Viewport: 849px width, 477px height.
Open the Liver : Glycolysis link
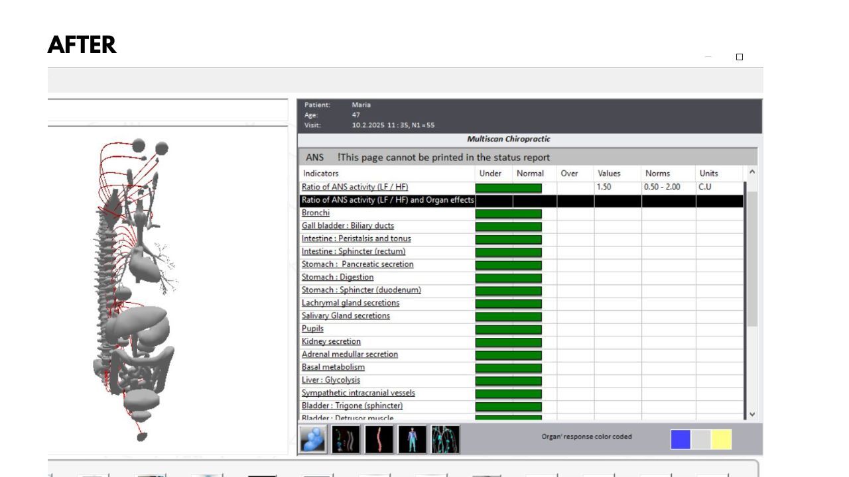click(331, 380)
